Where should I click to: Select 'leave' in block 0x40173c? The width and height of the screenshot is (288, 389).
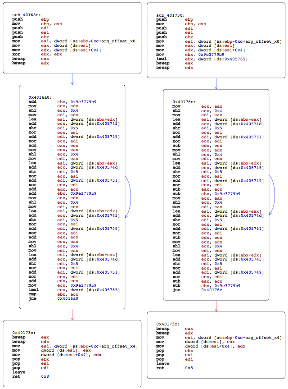19,372
